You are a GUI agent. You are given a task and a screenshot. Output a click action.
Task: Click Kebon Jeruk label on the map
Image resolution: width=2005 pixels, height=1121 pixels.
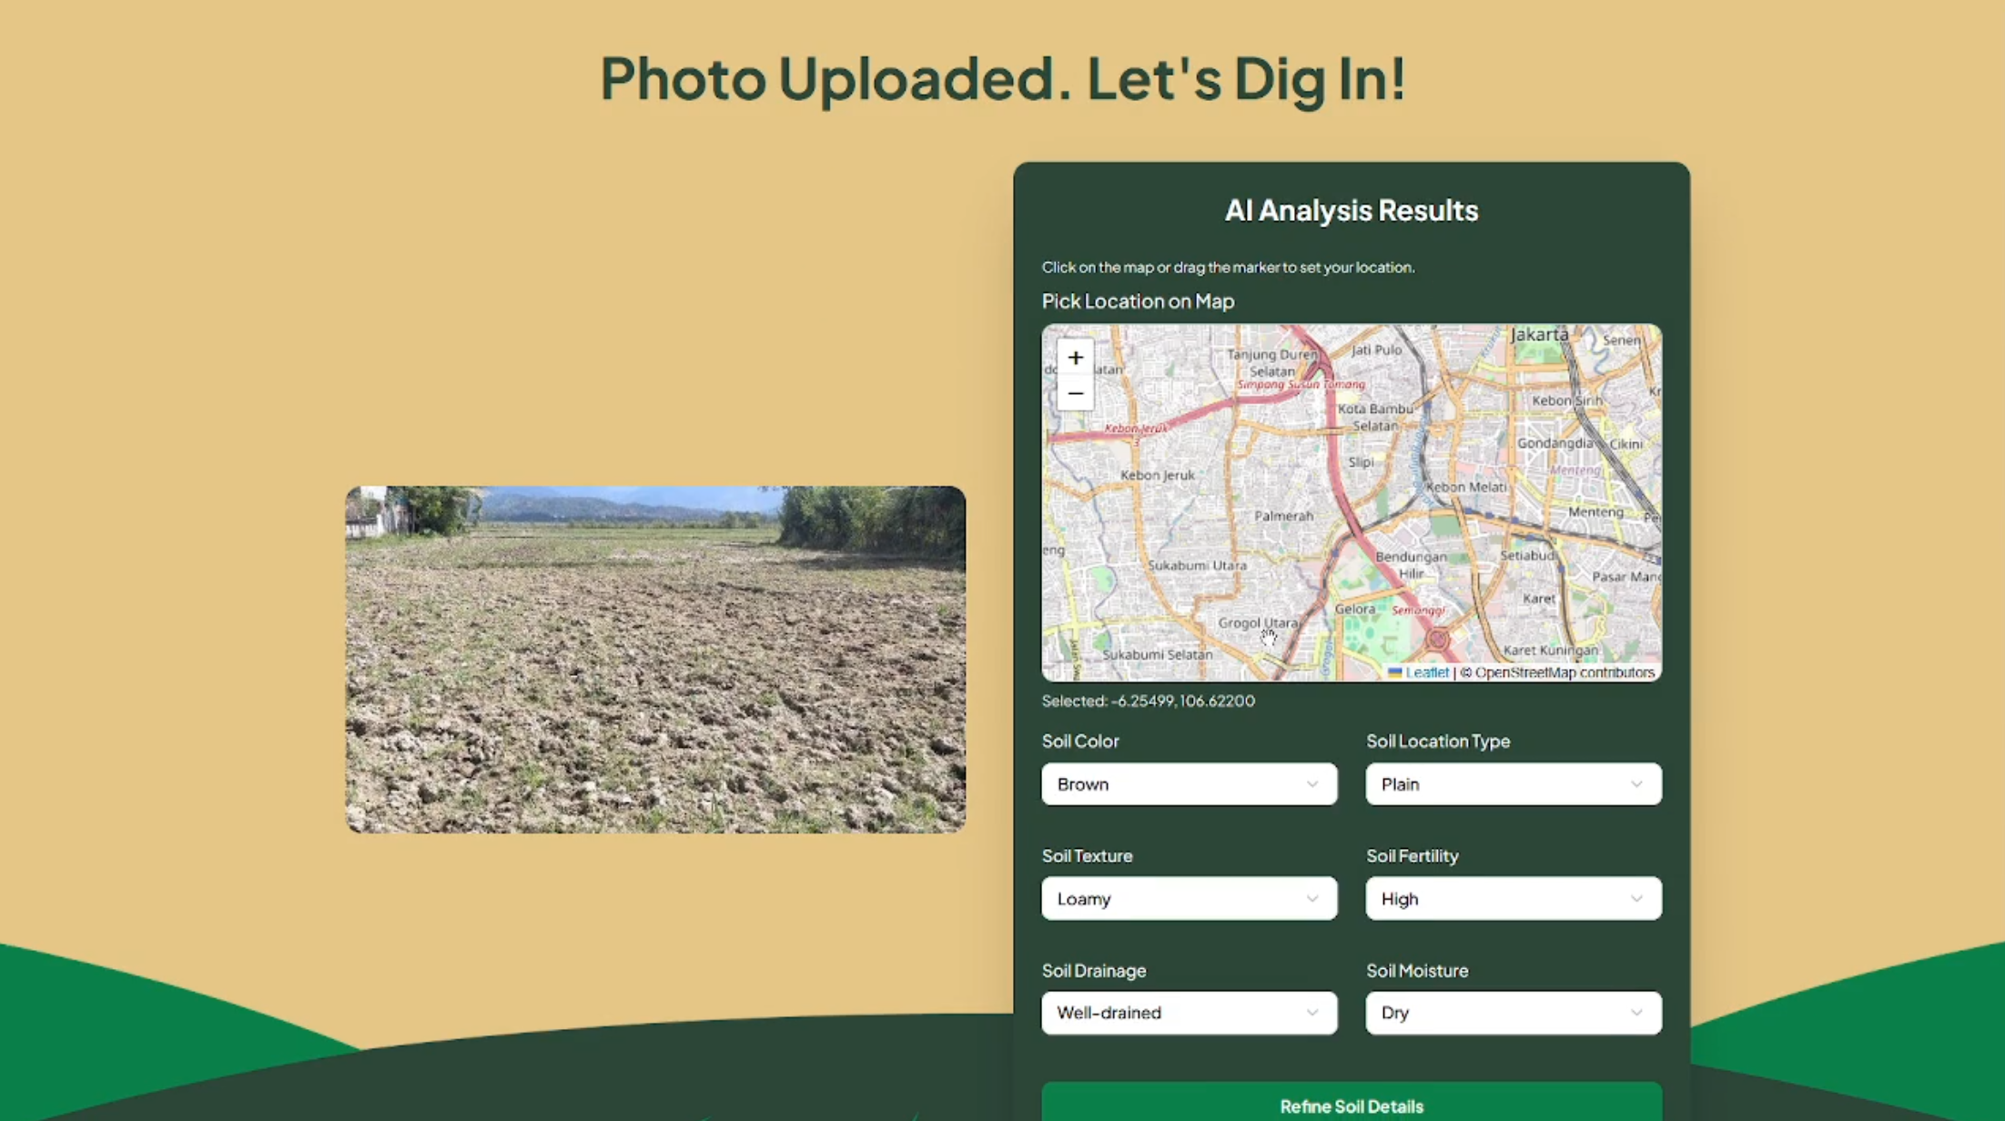[x=1157, y=475]
